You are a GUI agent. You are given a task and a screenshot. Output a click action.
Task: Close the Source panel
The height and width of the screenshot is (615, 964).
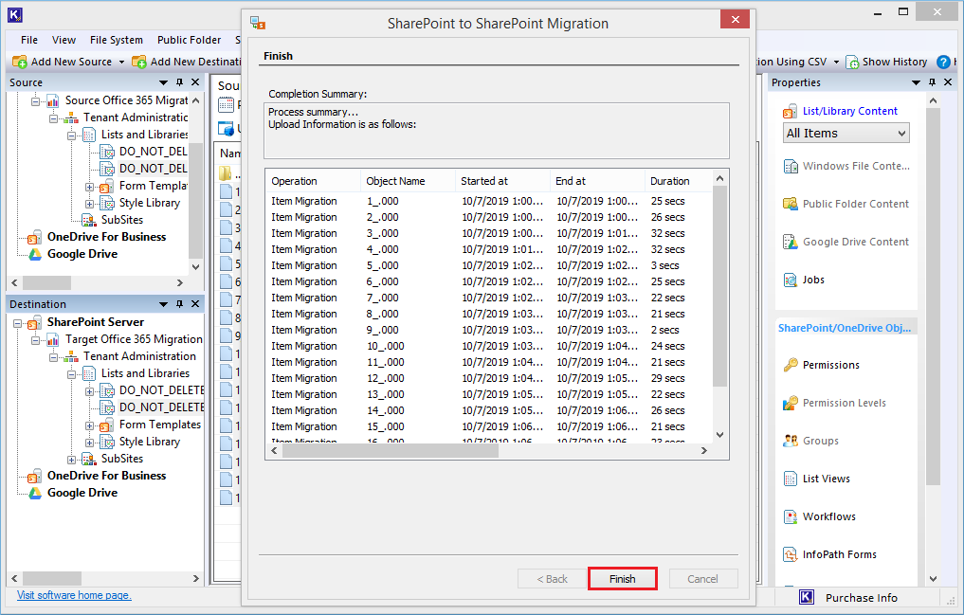click(195, 82)
